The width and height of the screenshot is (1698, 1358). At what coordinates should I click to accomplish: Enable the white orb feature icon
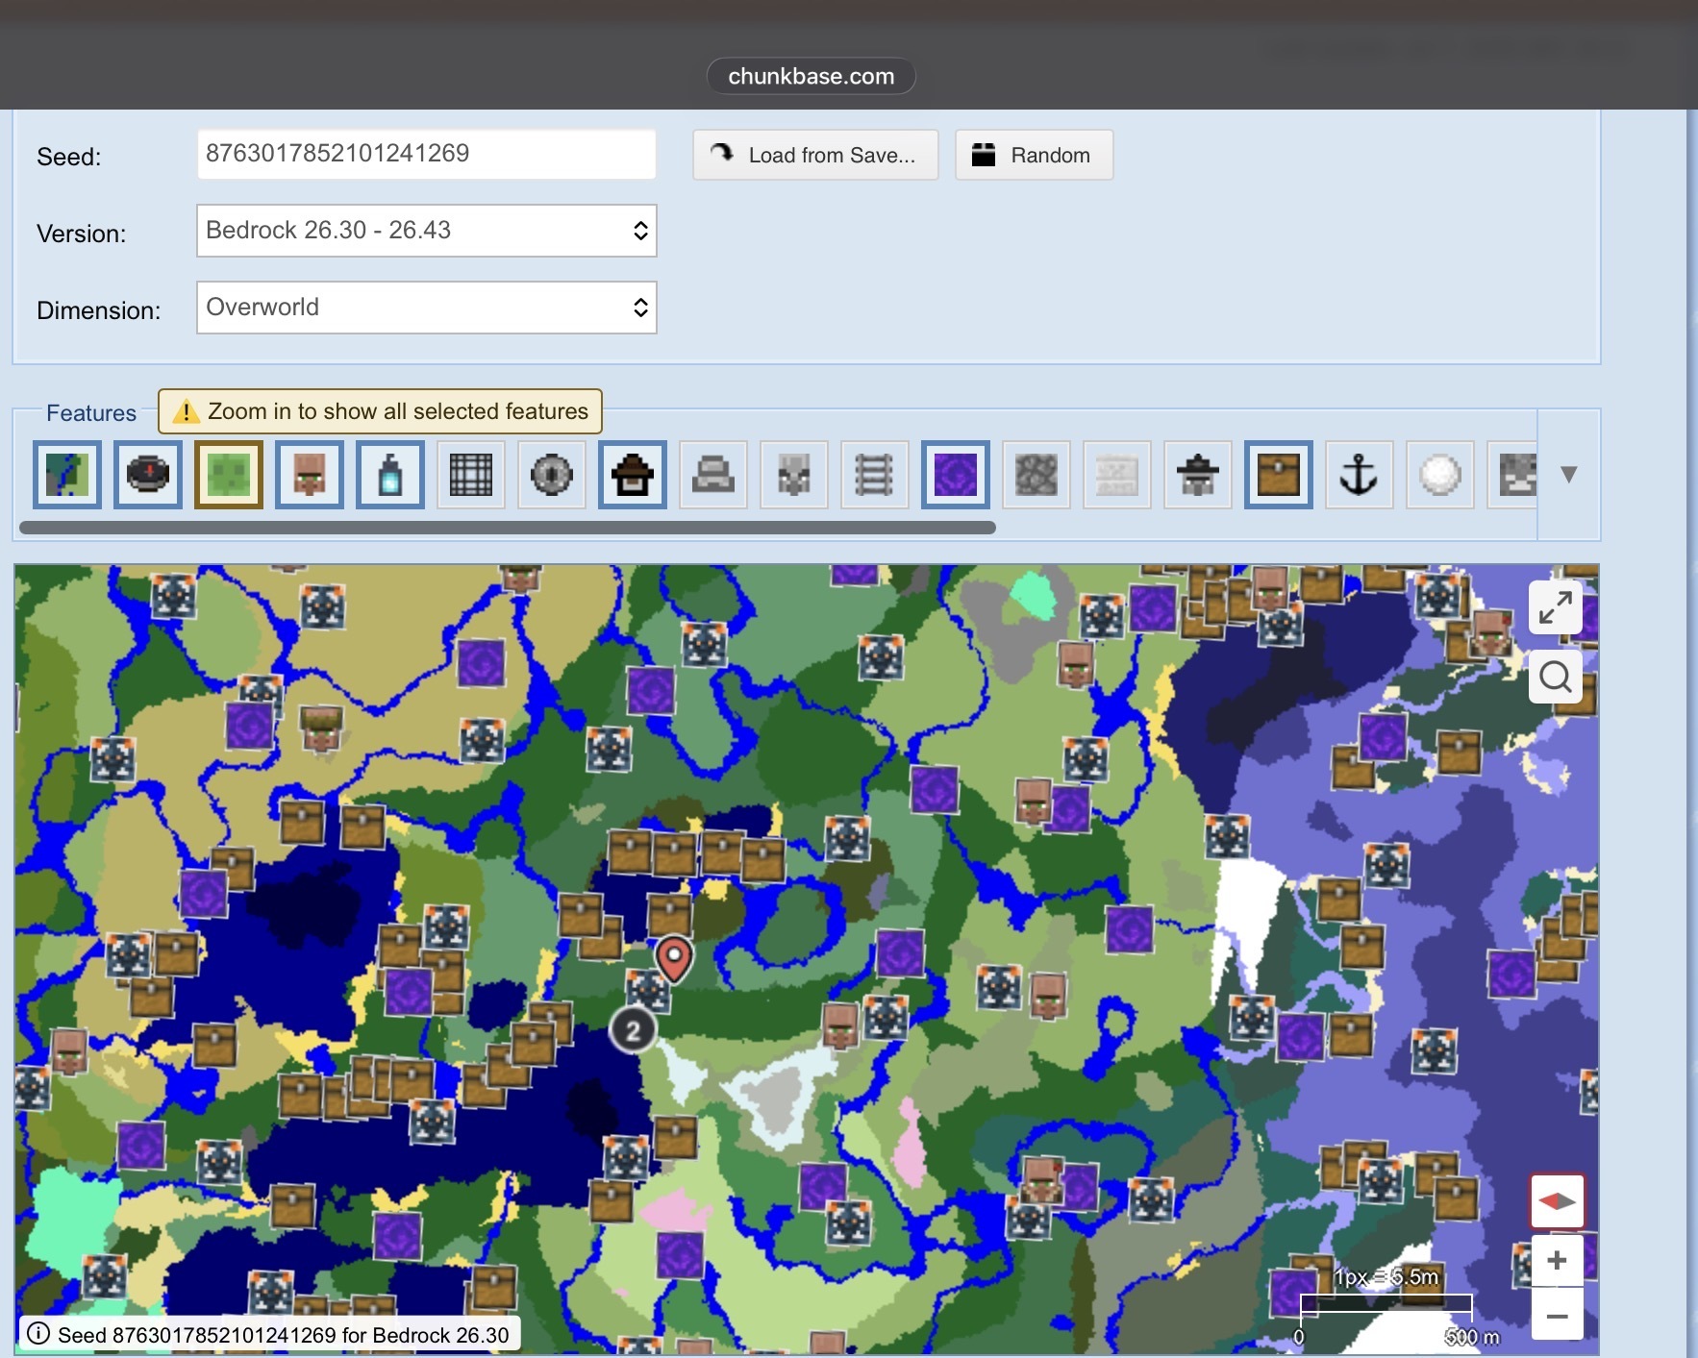pos(1440,475)
